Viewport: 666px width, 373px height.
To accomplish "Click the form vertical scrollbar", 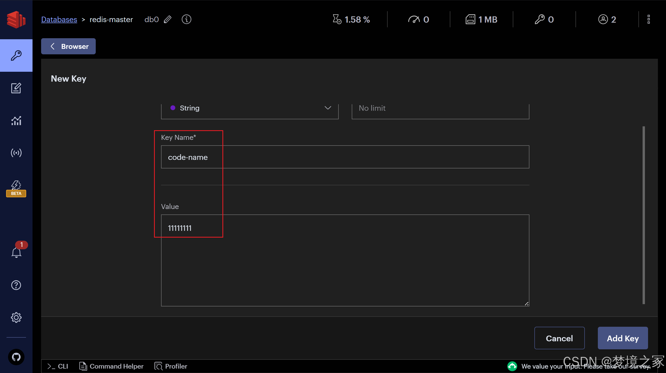I will pyautogui.click(x=644, y=215).
